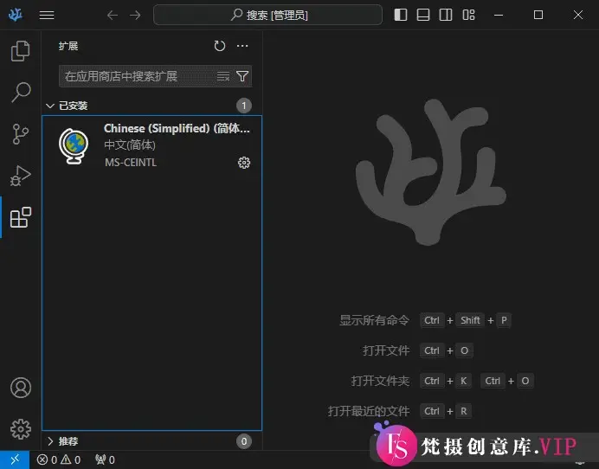This screenshot has height=469, width=599.
Task: Click the 打开最近的文件 shortcut label
Action: [x=369, y=411]
